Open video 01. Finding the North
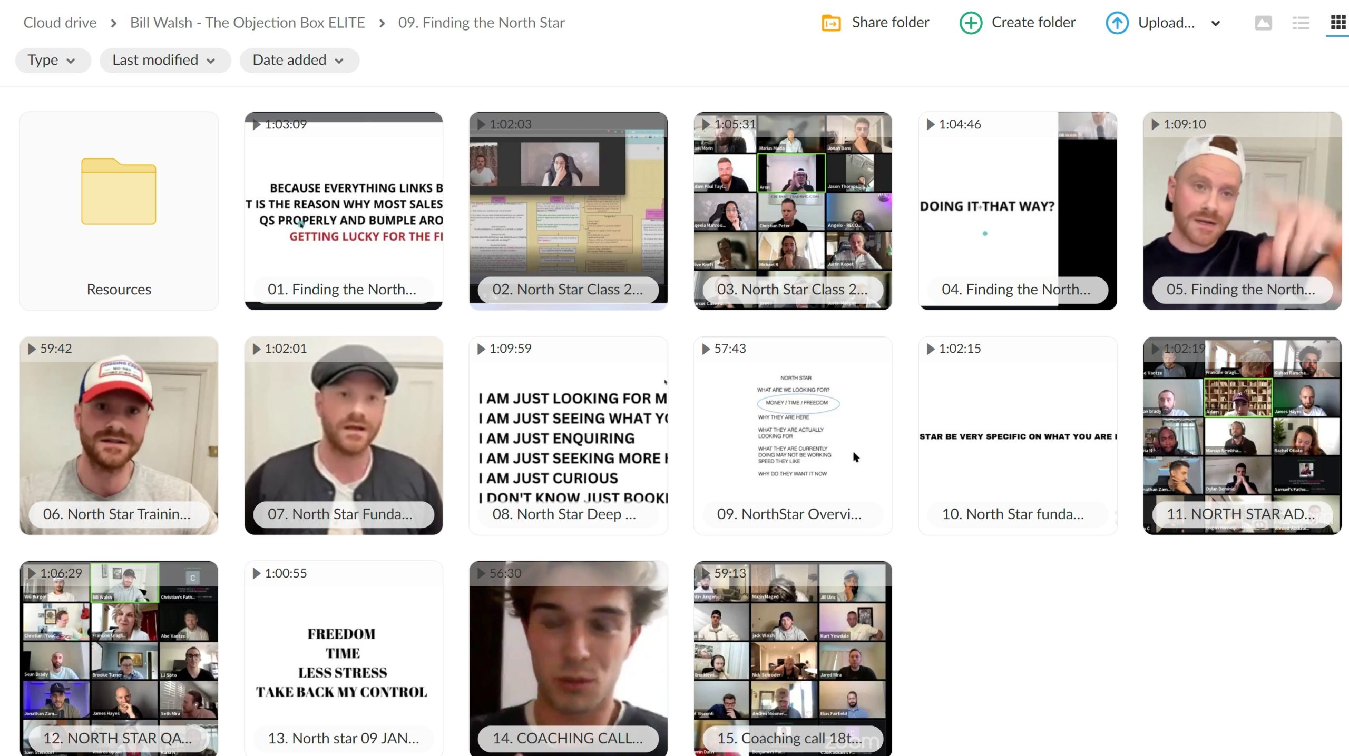Image resolution: width=1349 pixels, height=756 pixels. 343,211
